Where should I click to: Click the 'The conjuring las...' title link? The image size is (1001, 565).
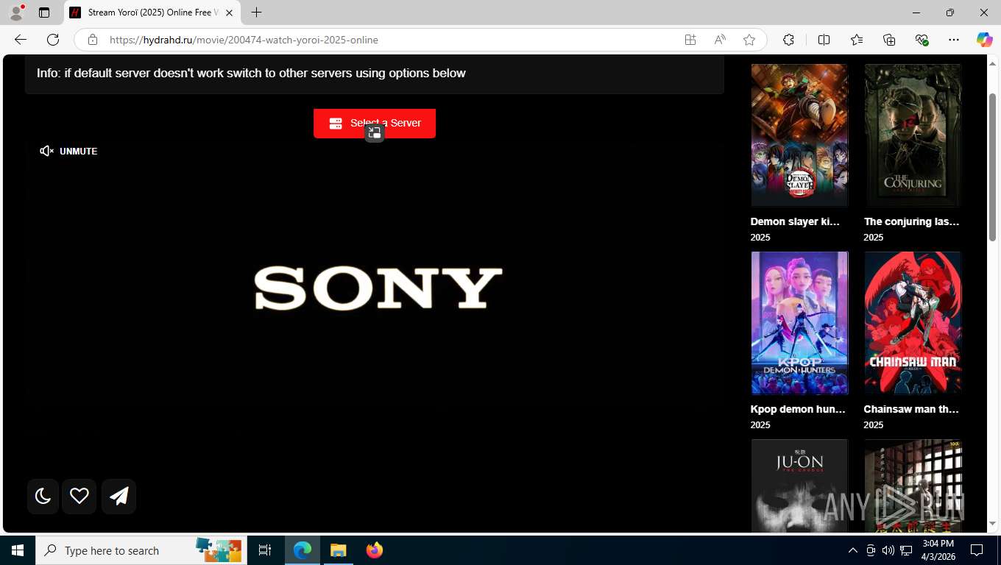point(911,221)
